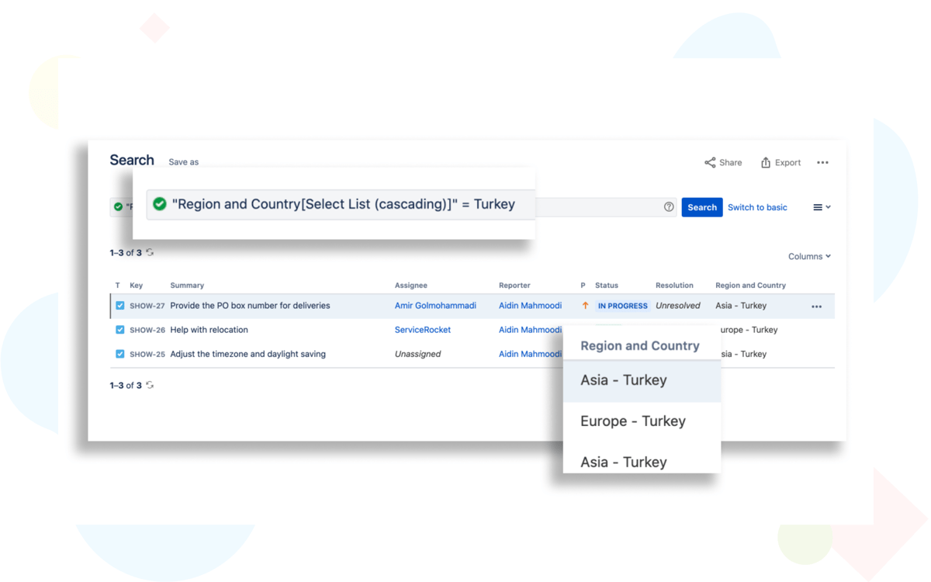This screenshot has height=582, width=931.
Task: Open the row actions ellipsis for SHOW-27
Action: pyautogui.click(x=816, y=307)
